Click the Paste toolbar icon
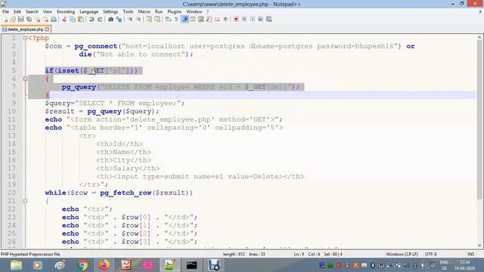The width and height of the screenshot is (484, 272). (81, 20)
